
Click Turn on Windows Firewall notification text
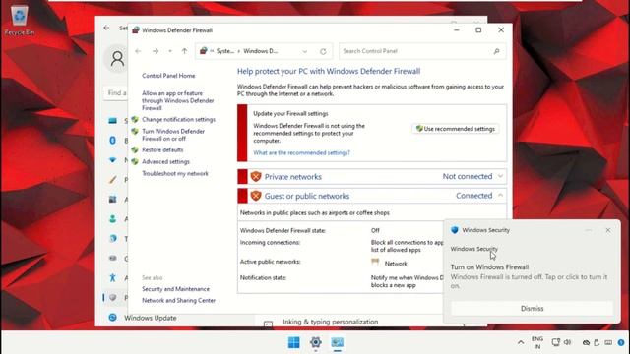click(489, 266)
